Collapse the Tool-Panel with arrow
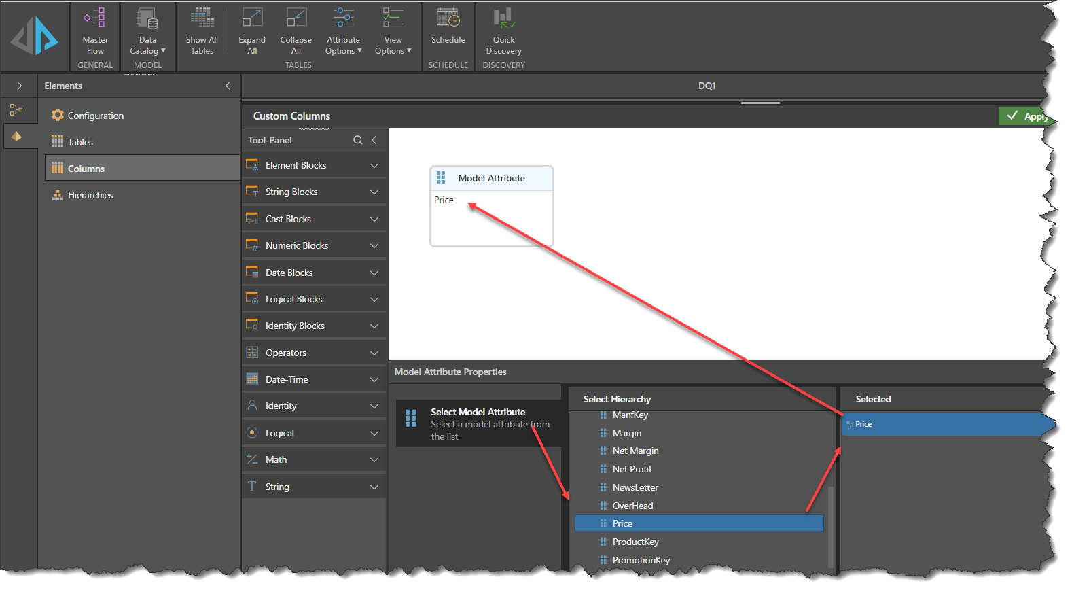Screen dimensions: 1072x594 pyautogui.click(x=374, y=140)
